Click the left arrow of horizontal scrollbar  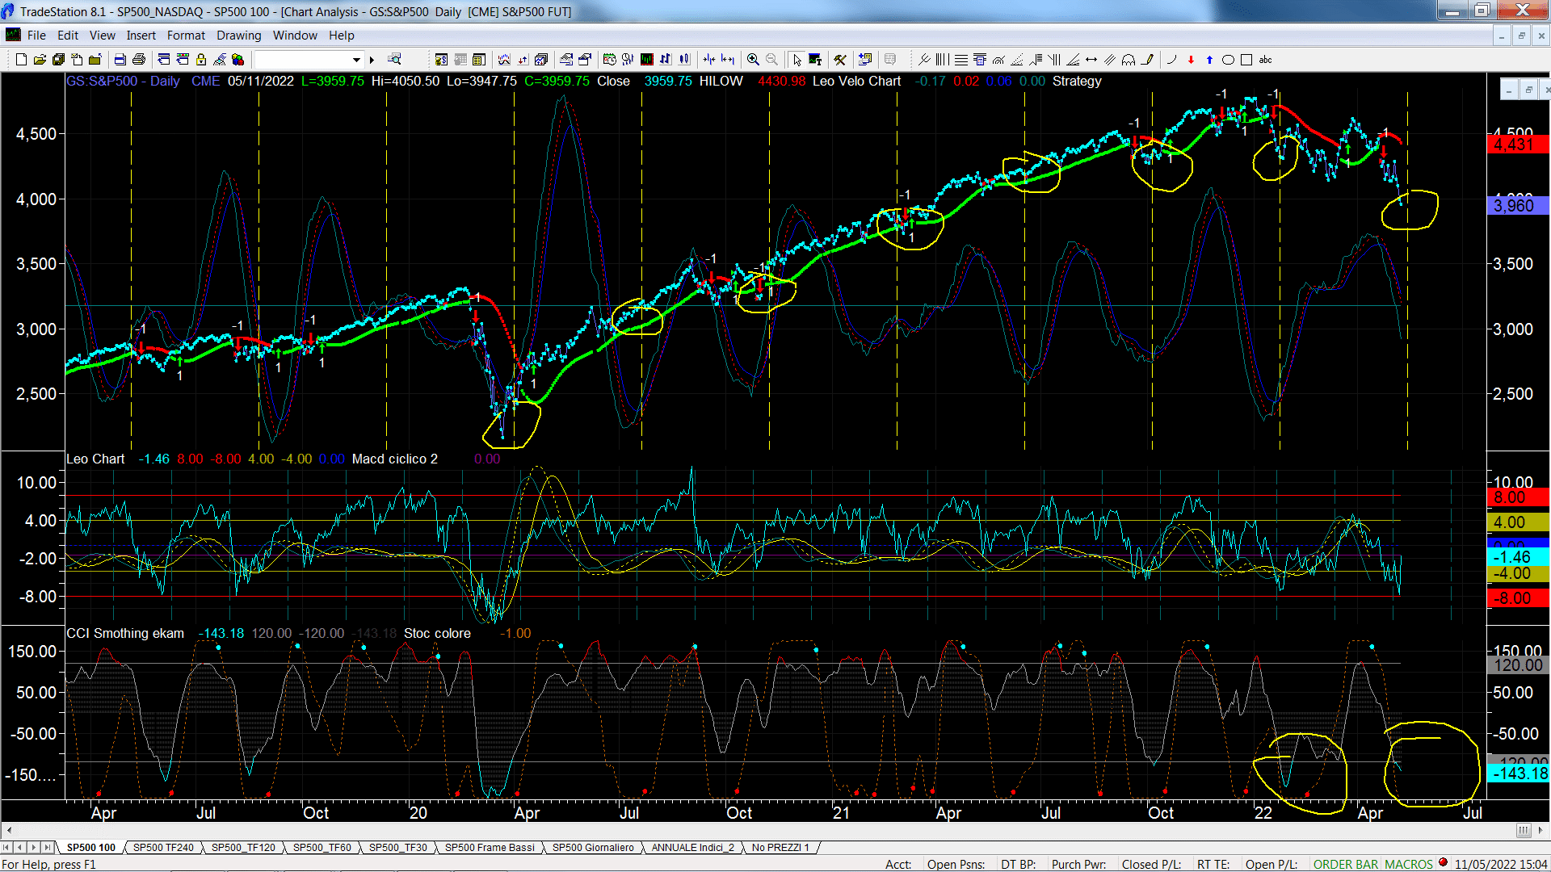click(x=8, y=830)
